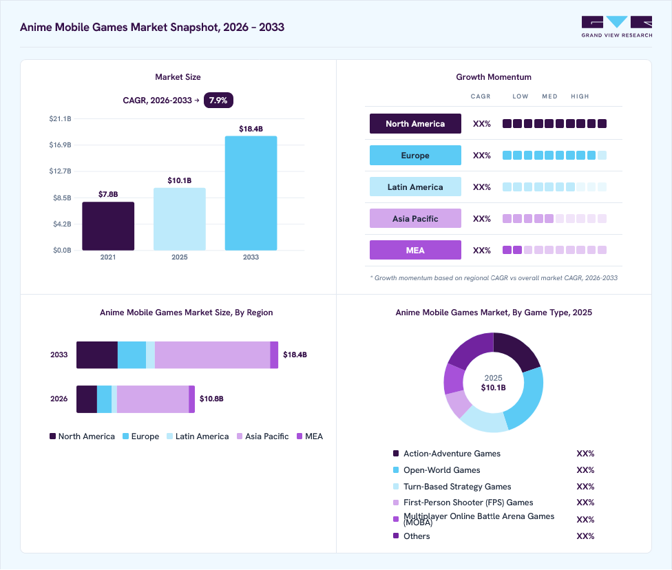Click Asia Pacific segment in 2033 bar
The height and width of the screenshot is (570, 672).
click(x=212, y=355)
